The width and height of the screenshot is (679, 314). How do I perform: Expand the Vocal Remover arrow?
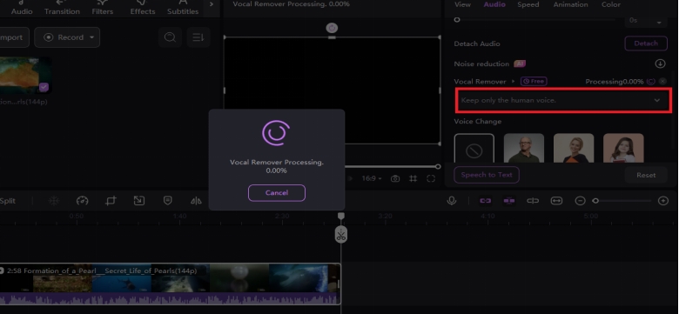(x=514, y=81)
